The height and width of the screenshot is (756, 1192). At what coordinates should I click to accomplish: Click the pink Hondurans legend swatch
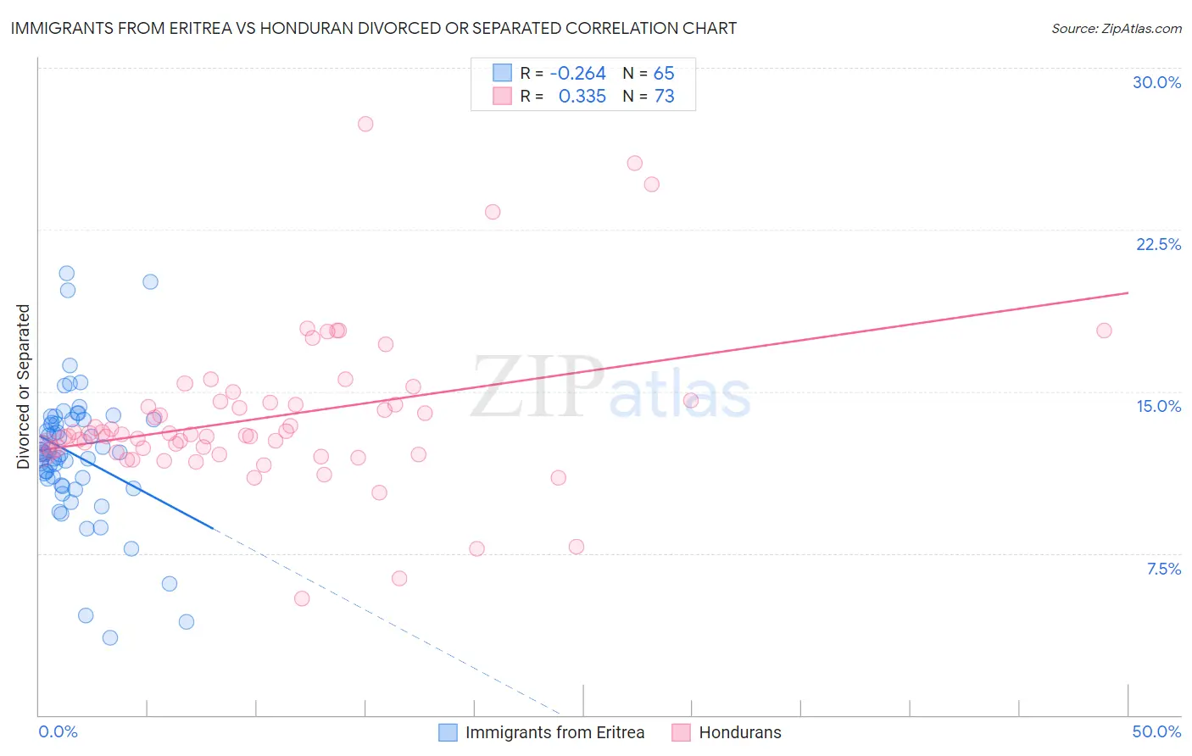[681, 732]
